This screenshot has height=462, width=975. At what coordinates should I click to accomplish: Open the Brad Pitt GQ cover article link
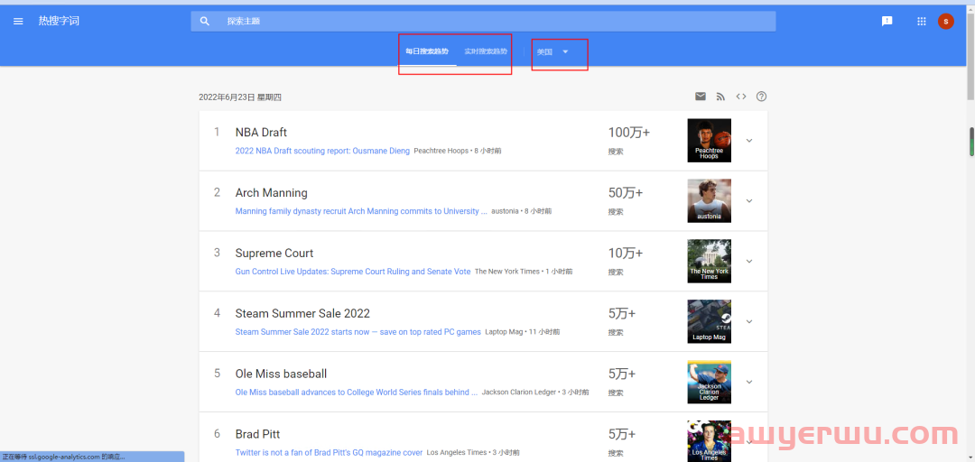329,453
